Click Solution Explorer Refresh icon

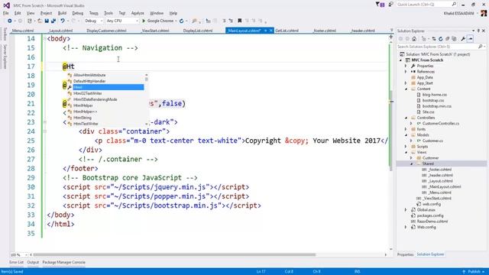[x=440, y=39]
